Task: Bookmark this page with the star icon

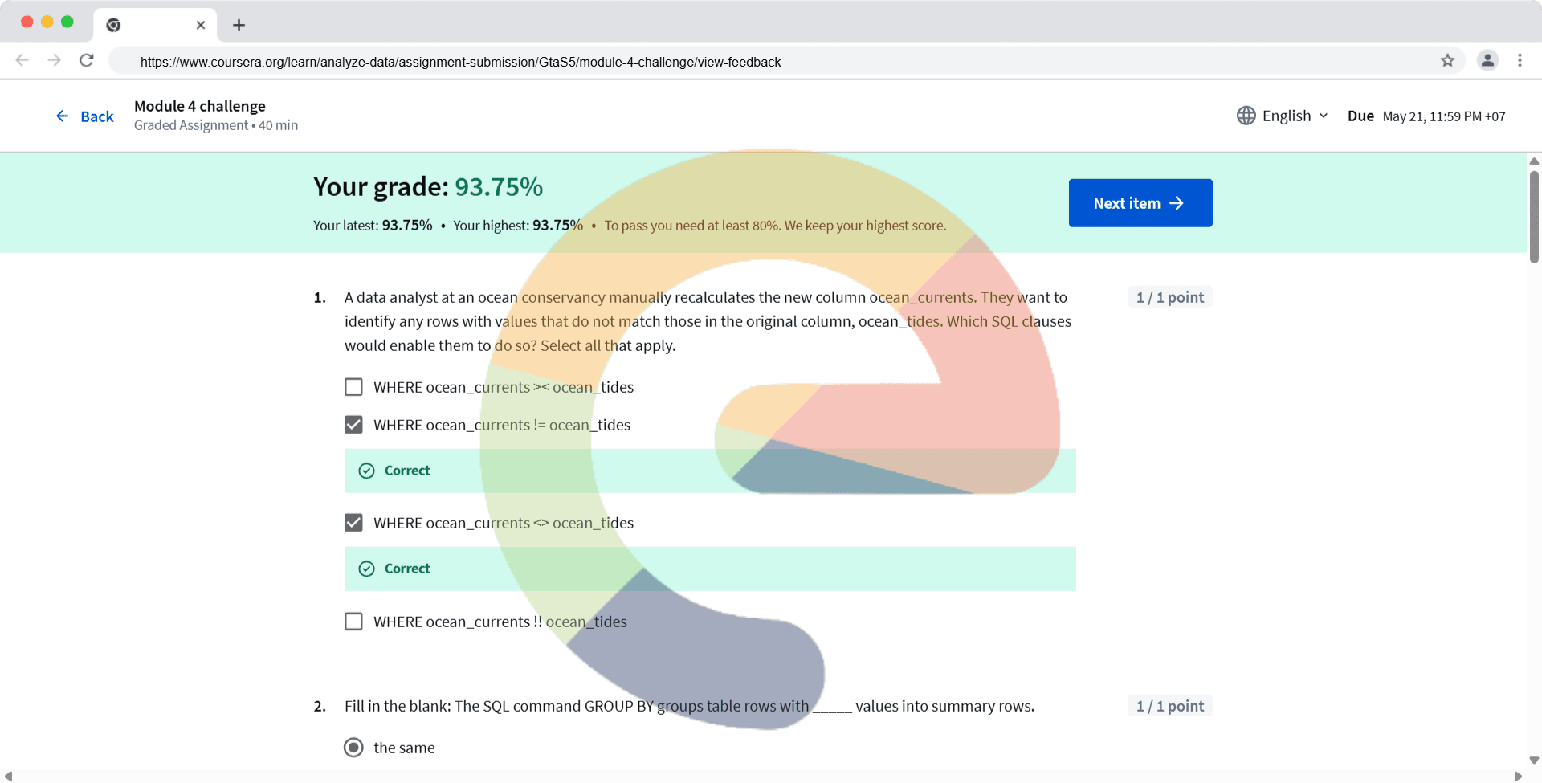Action: [1447, 61]
